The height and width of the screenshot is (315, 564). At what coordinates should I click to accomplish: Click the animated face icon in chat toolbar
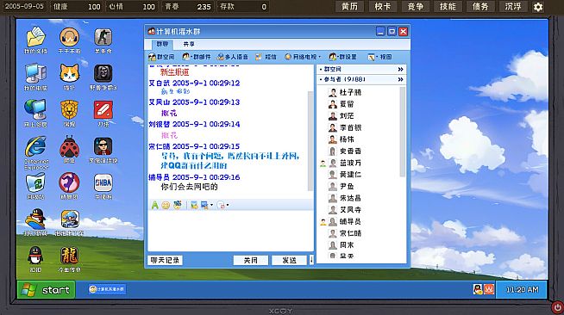coord(178,205)
